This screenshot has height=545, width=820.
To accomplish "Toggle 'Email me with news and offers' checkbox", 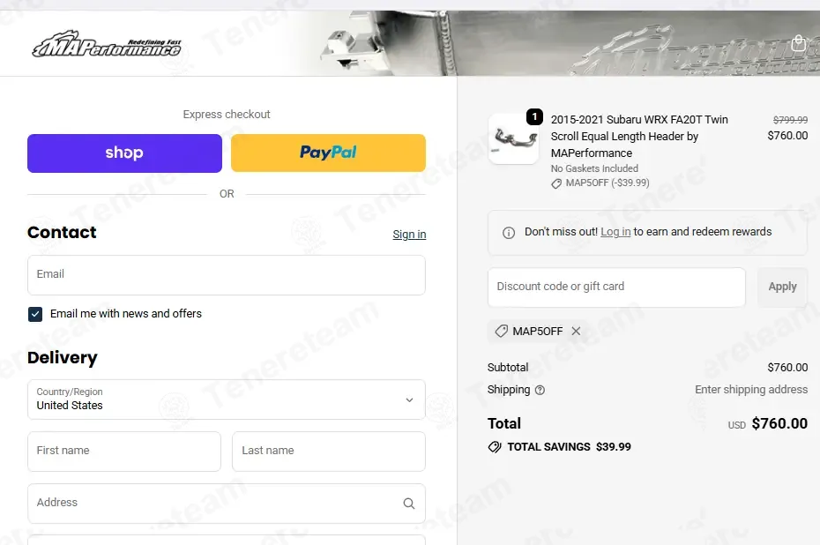I will tap(35, 314).
